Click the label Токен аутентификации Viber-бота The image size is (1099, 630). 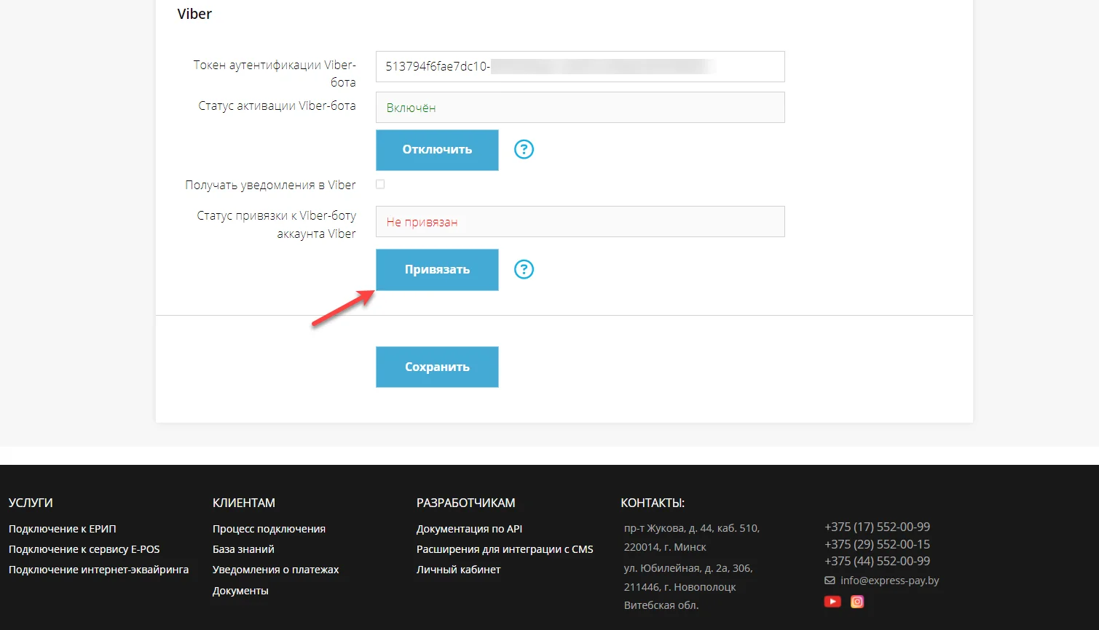[275, 73]
